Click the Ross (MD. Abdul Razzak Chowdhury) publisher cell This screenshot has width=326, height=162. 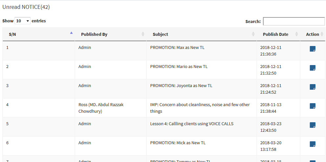[x=101, y=108]
